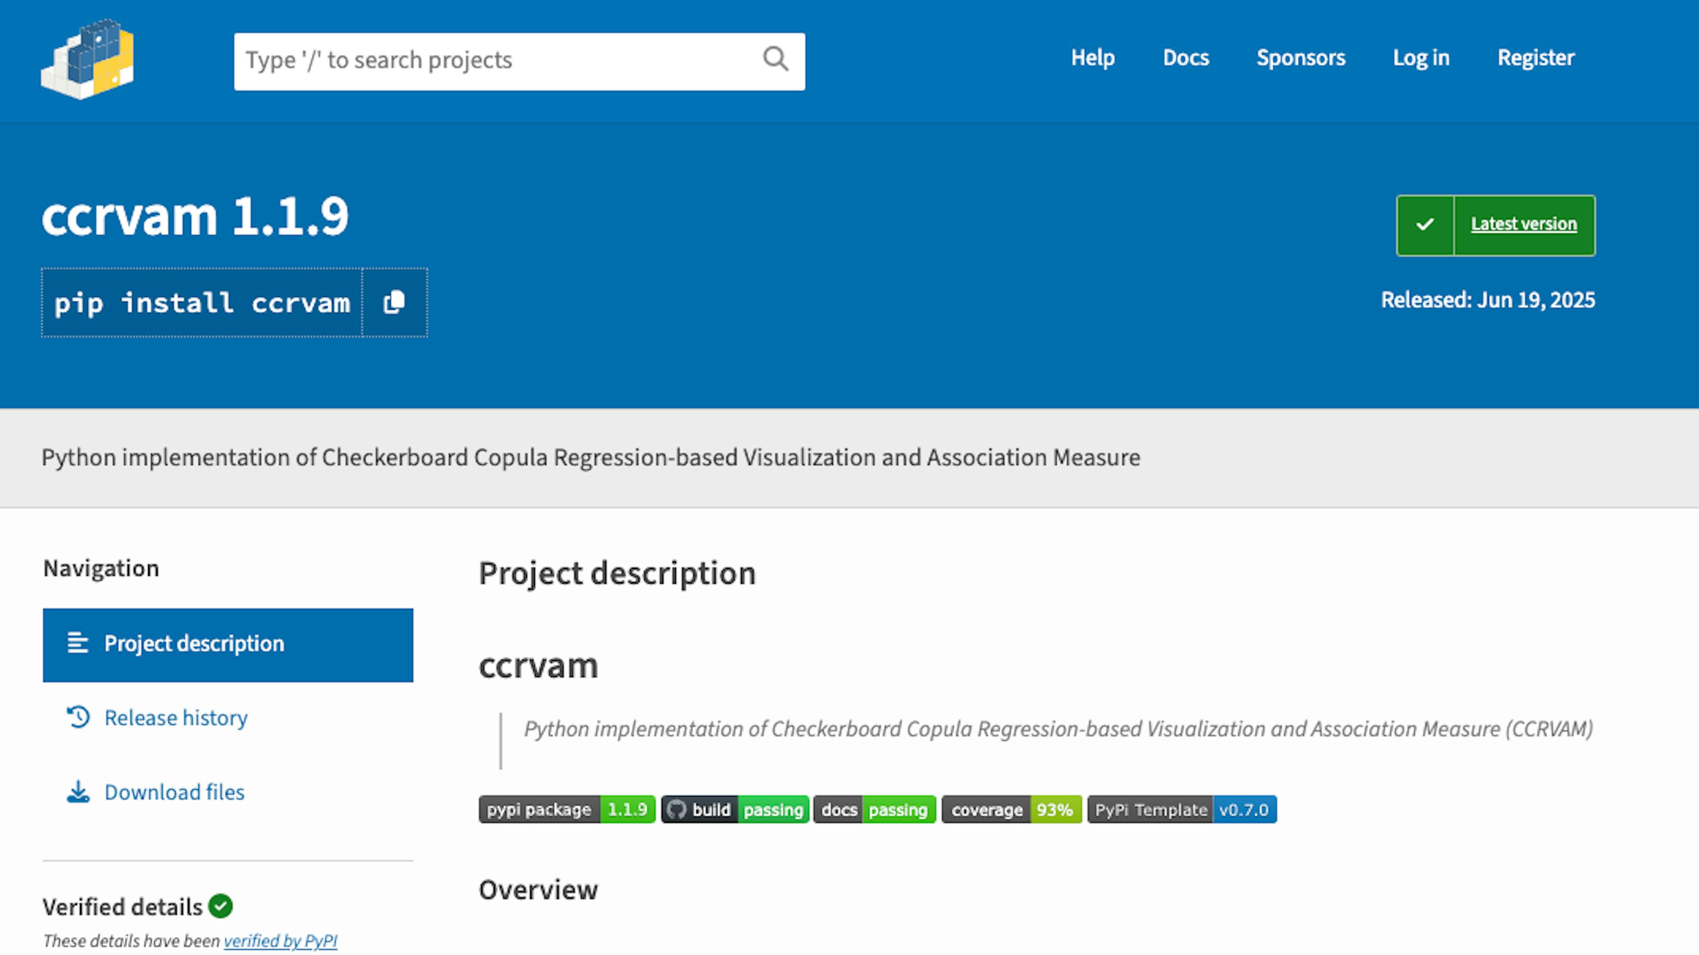Select the Project description list icon
Screen dimensions: 1699x955
pos(77,643)
